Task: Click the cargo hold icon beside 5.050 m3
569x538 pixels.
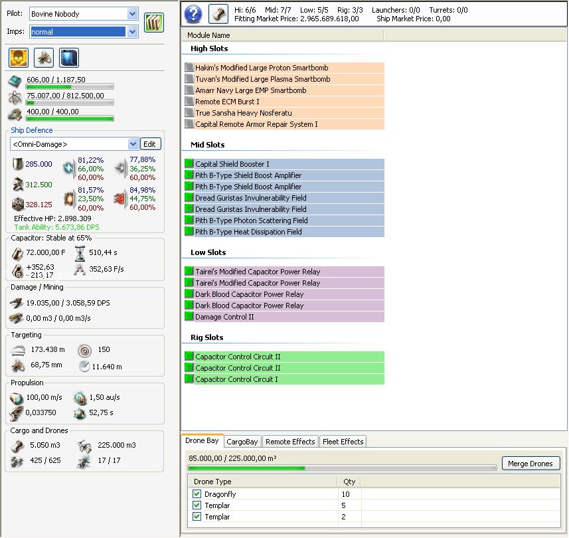Action: pyautogui.click(x=17, y=446)
